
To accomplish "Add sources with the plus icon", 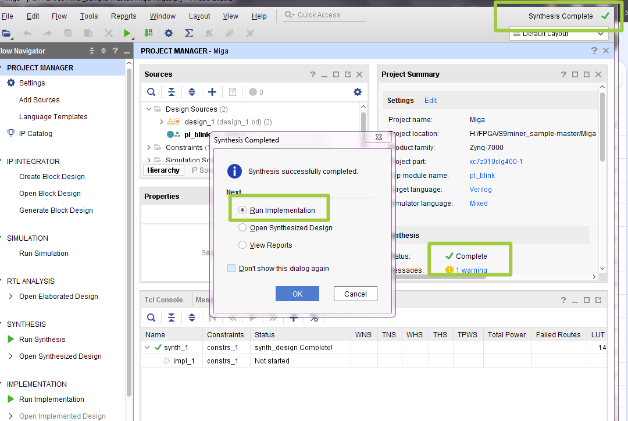I will tap(212, 92).
